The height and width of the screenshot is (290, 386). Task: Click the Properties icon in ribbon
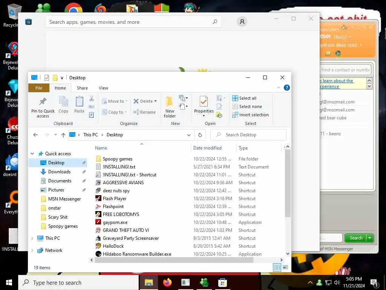pyautogui.click(x=204, y=102)
